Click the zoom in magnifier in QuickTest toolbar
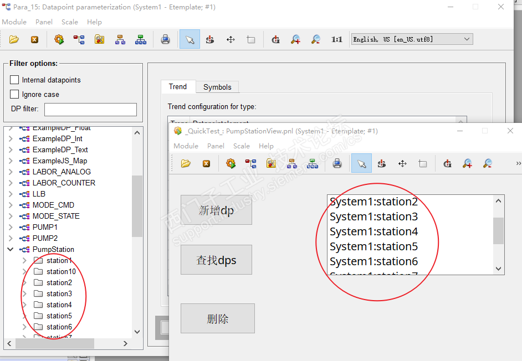The height and width of the screenshot is (361, 522). pyautogui.click(x=467, y=163)
